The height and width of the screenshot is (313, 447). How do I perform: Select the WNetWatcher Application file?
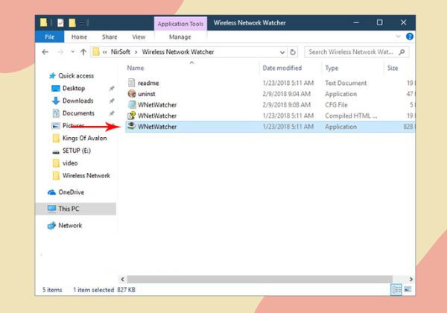270,127
